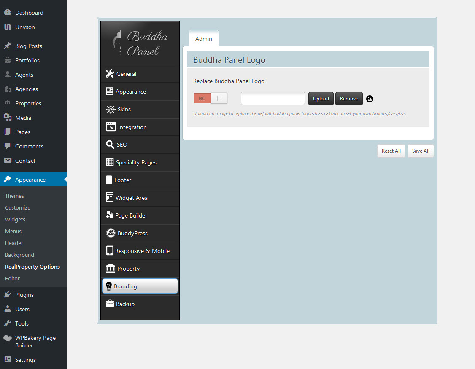Open Branding section in panel menu
This screenshot has height=369, width=475.
140,286
